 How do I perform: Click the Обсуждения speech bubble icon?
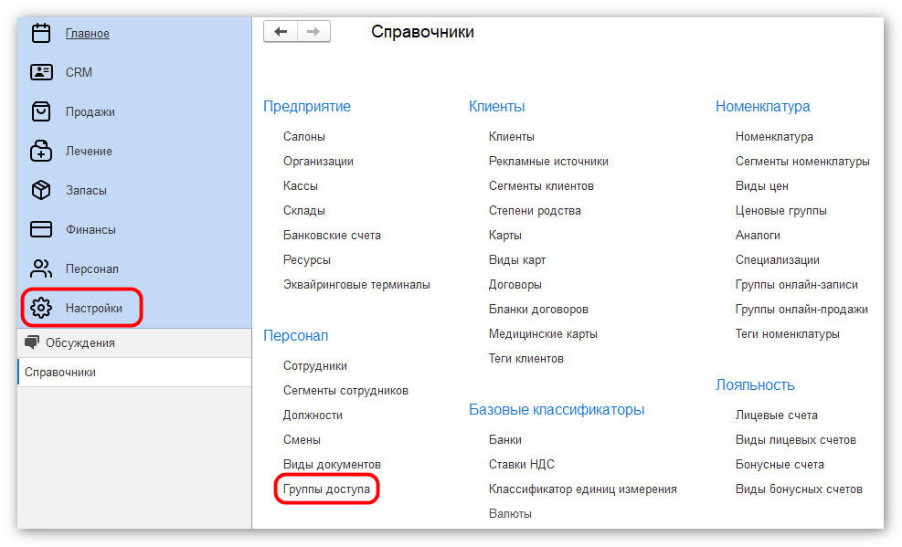pos(32,342)
